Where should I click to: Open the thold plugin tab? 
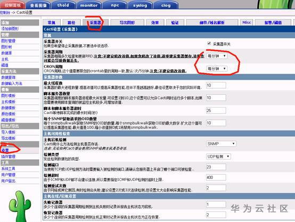63,5
